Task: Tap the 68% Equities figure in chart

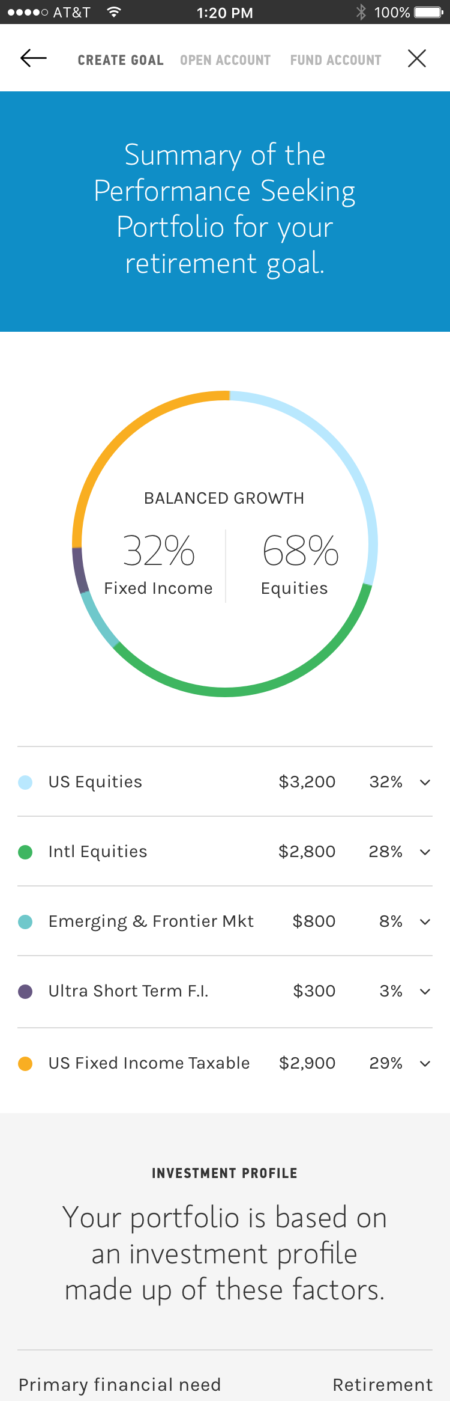Action: coord(300,551)
